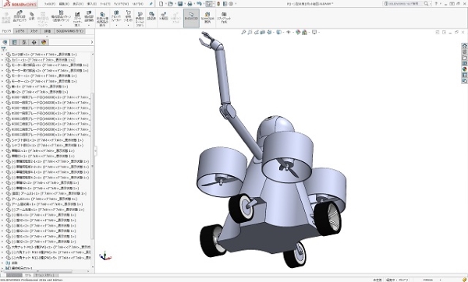
Task: Select 軸<2> in the feature tree
Action: pyautogui.click(x=37, y=92)
